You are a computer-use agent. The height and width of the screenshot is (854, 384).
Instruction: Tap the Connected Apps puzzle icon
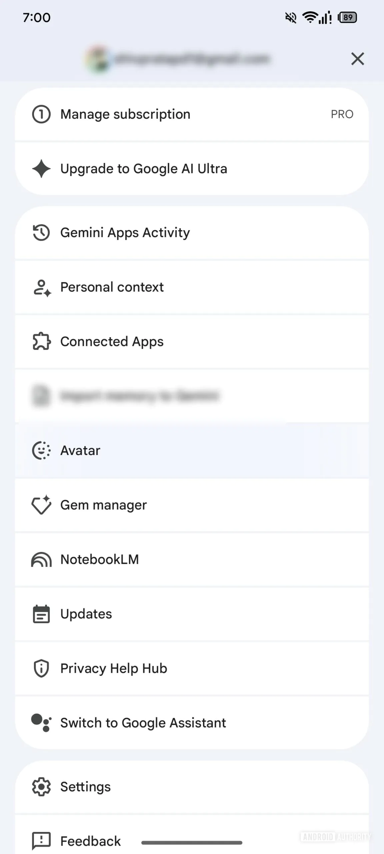41,341
